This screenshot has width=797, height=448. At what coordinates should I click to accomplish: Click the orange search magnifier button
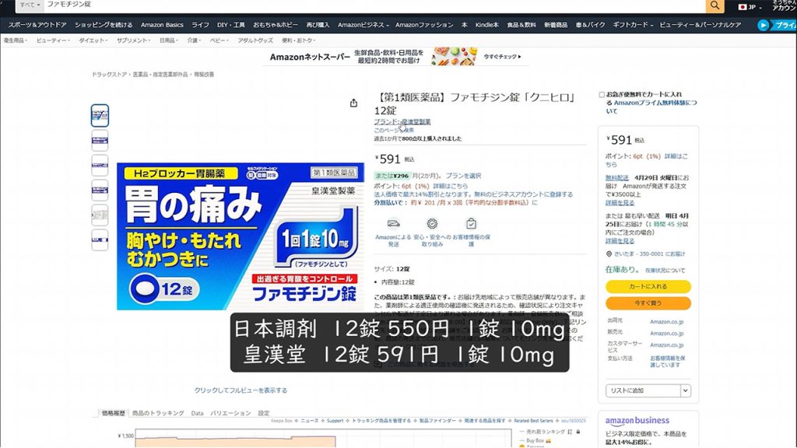[x=714, y=5]
